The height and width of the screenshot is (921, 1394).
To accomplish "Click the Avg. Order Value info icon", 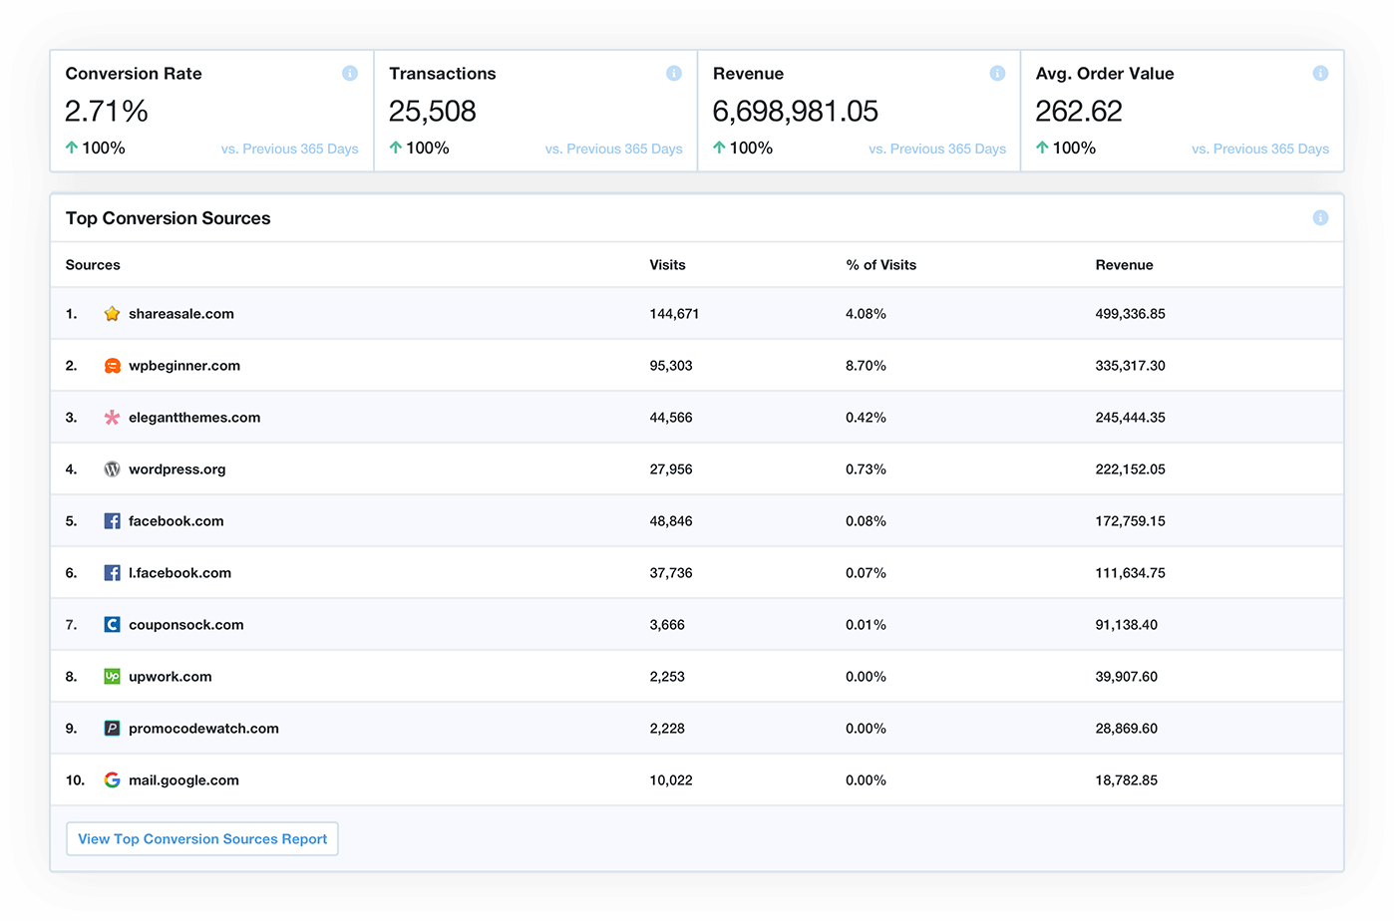I will click(1320, 74).
